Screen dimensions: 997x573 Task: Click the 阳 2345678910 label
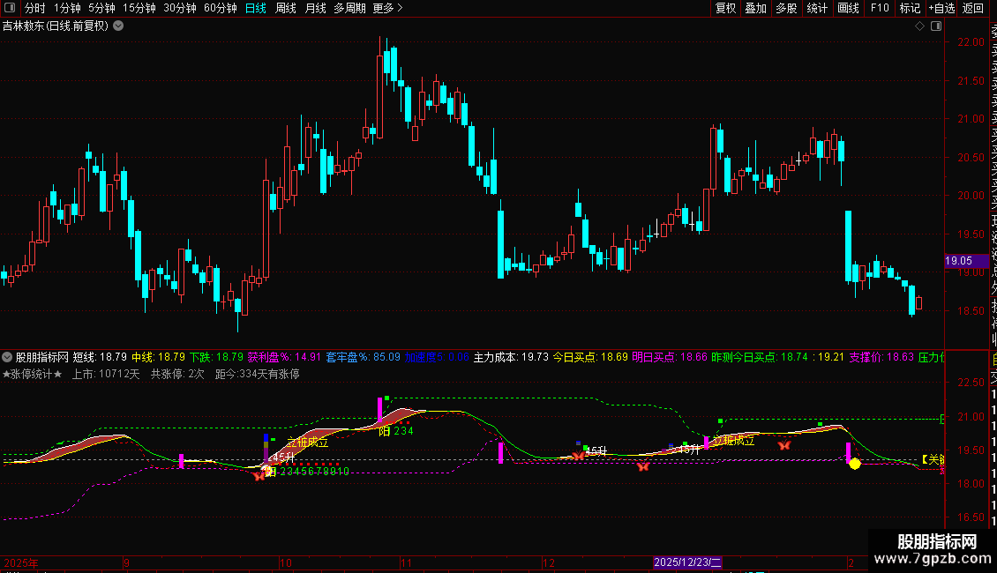pyautogui.click(x=308, y=472)
